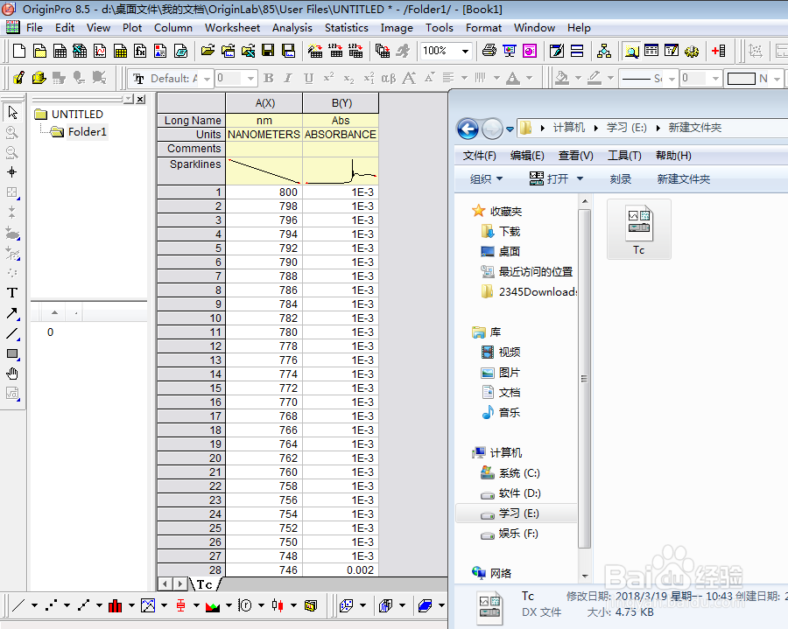Open Explorer's 查看(V) menu
The height and width of the screenshot is (629, 788).
click(x=575, y=156)
